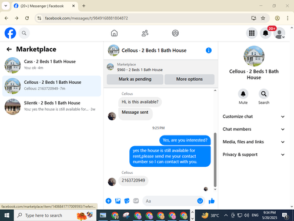Mute this conversation with the bell icon
Image resolution: width=294 pixels, height=221 pixels.
pos(243,94)
